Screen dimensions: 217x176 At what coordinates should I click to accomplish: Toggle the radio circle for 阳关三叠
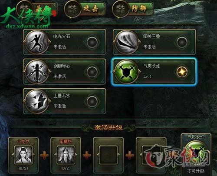point(182,42)
